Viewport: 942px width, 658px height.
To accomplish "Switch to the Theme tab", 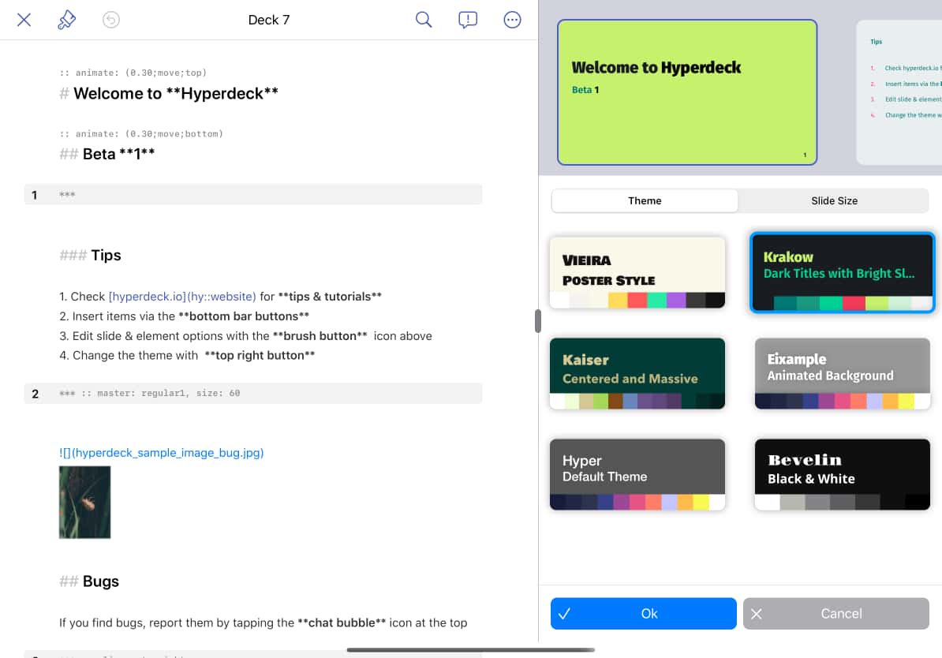I will 645,200.
